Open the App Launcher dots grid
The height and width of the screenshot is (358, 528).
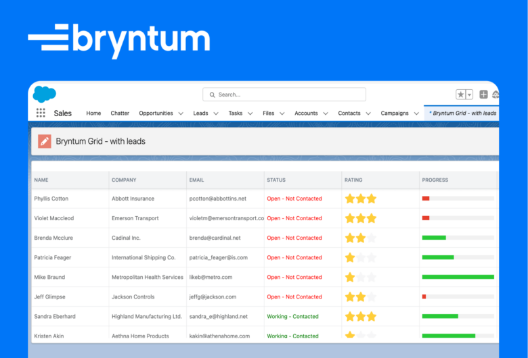click(x=41, y=113)
